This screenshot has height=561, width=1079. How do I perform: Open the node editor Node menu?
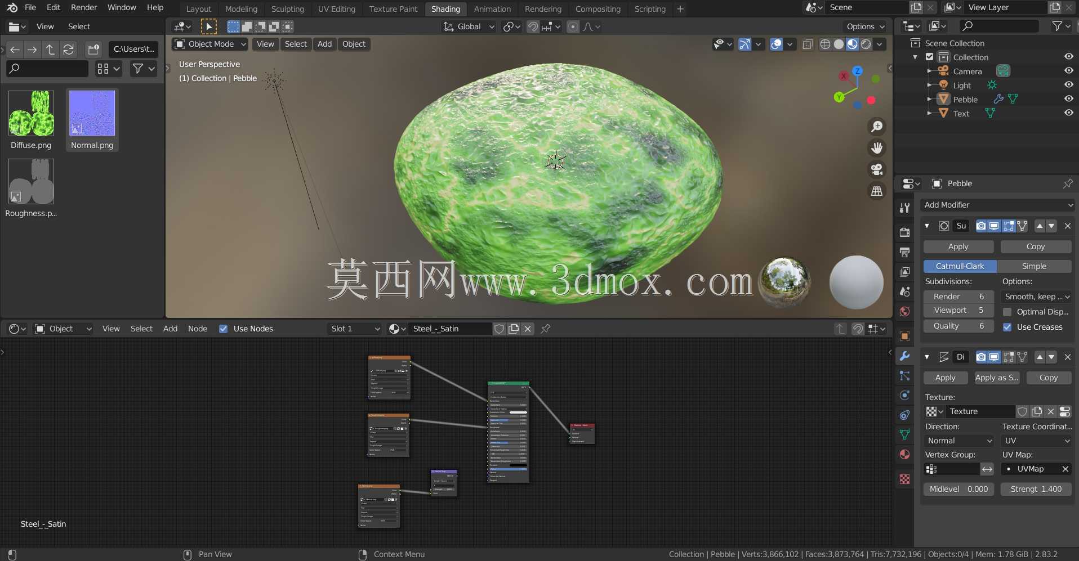(198, 329)
